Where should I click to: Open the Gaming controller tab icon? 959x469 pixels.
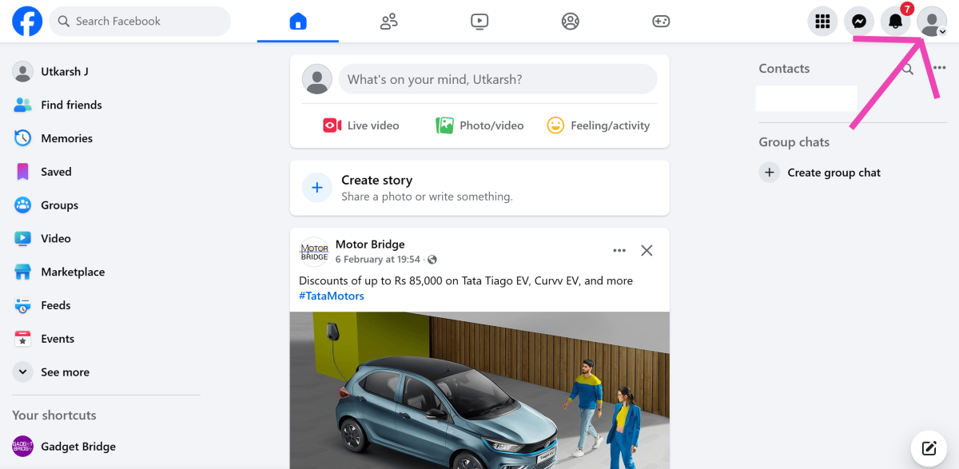click(661, 22)
